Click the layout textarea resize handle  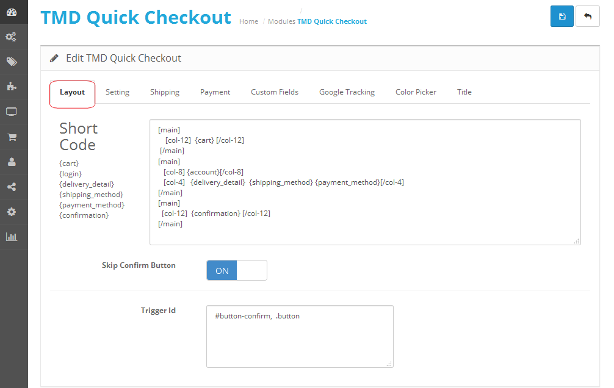(577, 241)
